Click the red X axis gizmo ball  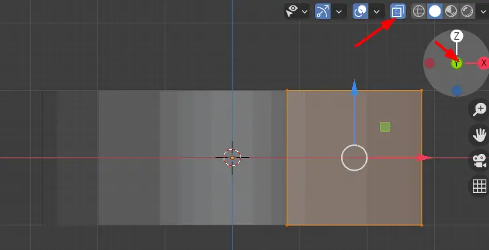point(484,63)
